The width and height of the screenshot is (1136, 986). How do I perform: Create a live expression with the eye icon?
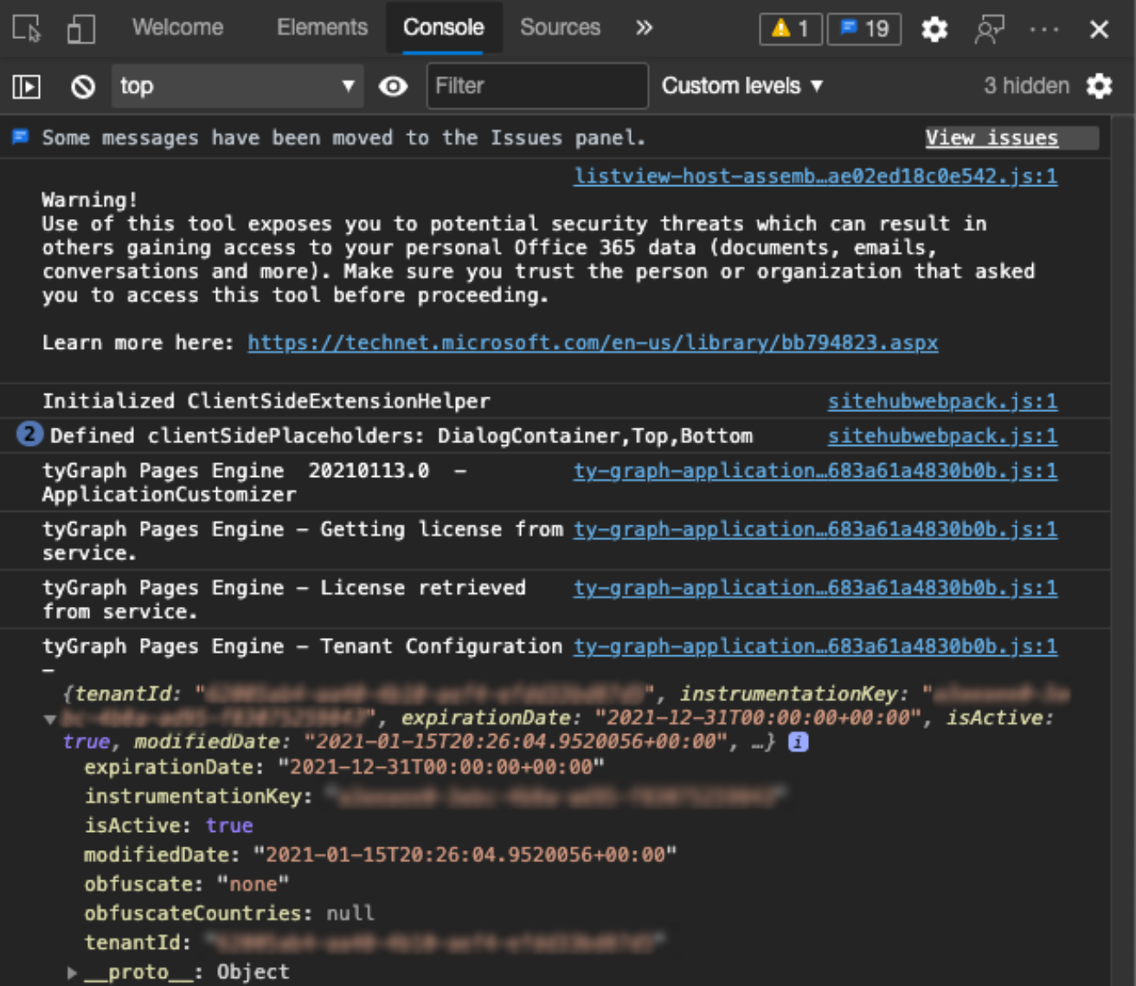pyautogui.click(x=393, y=86)
